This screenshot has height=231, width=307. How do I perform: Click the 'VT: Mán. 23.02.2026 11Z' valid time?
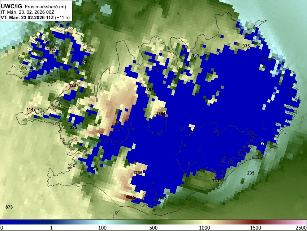27,17
